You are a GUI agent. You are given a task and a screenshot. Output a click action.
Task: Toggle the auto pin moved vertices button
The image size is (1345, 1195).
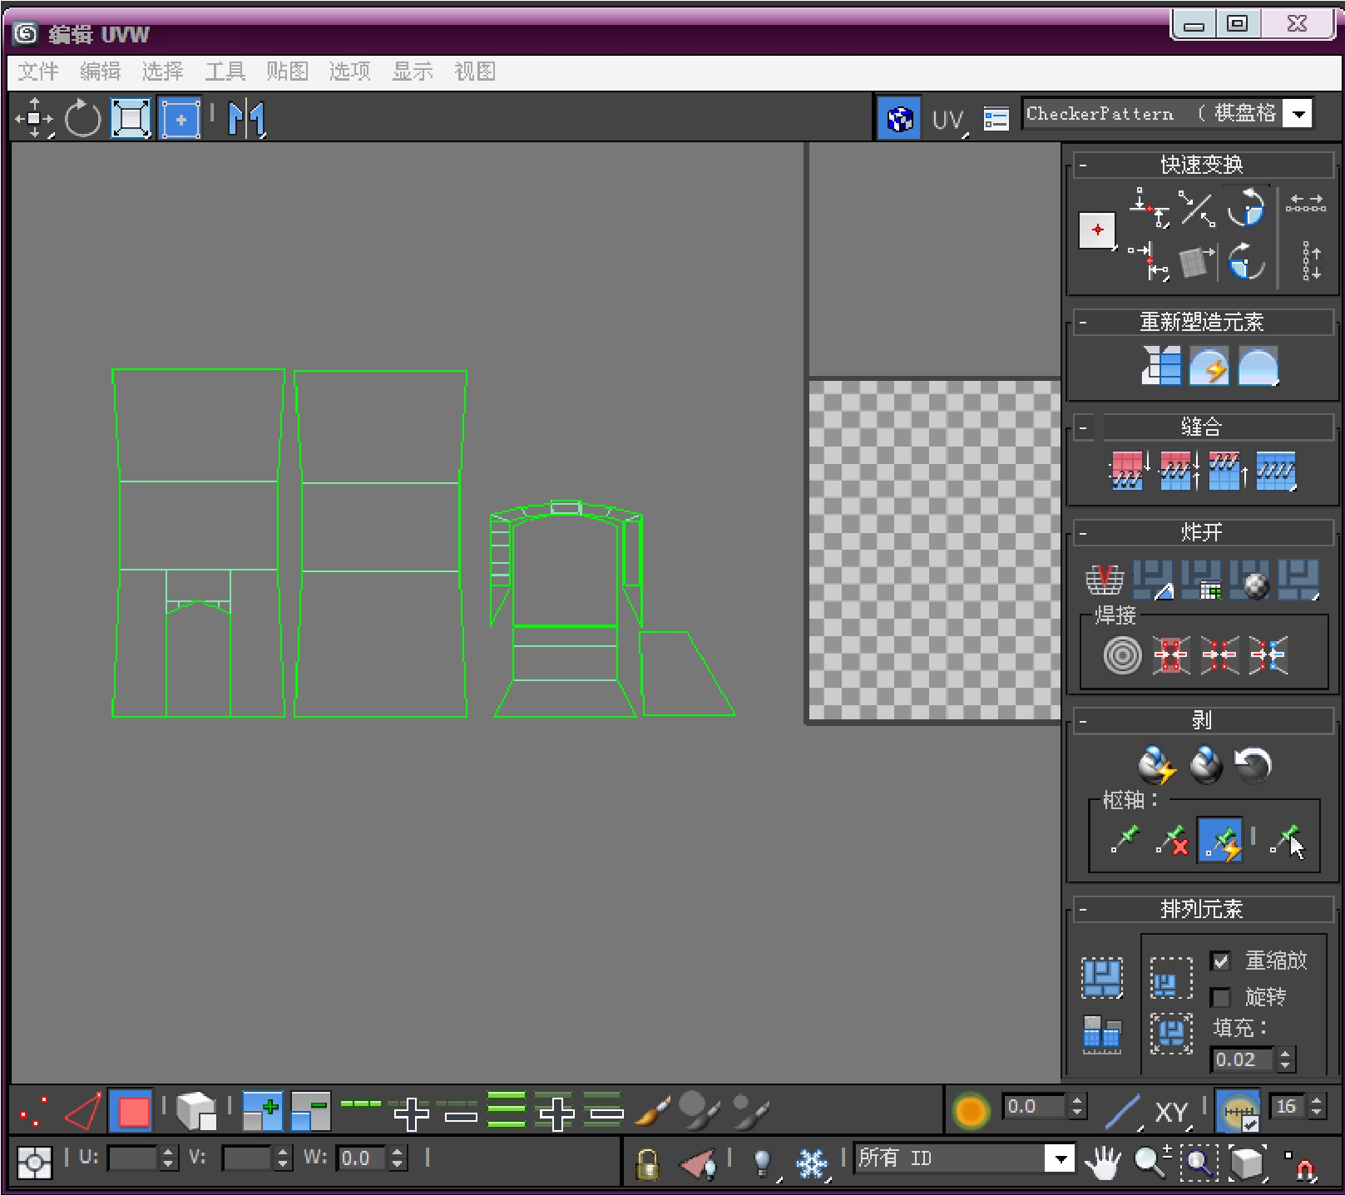(x=1220, y=840)
